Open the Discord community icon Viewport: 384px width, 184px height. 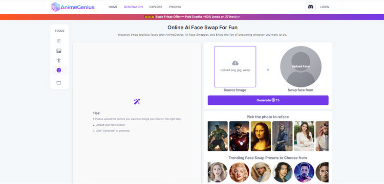pos(311,7)
